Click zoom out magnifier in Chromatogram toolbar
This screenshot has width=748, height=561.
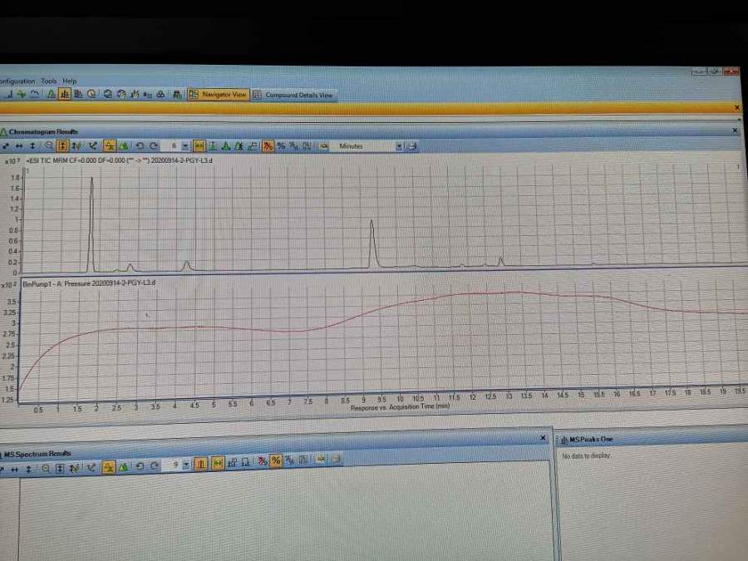[x=49, y=146]
